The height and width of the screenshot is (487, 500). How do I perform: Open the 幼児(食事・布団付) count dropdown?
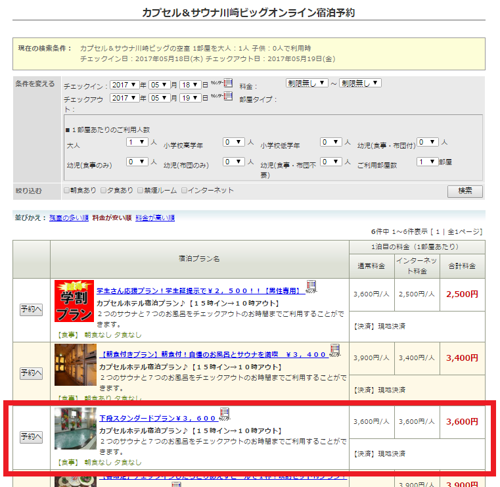[428, 142]
